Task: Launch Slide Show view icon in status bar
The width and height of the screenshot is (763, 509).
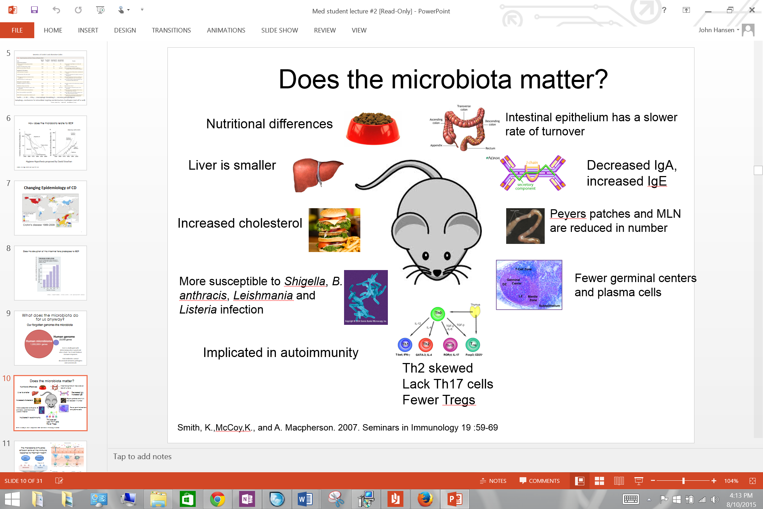Action: (x=639, y=481)
